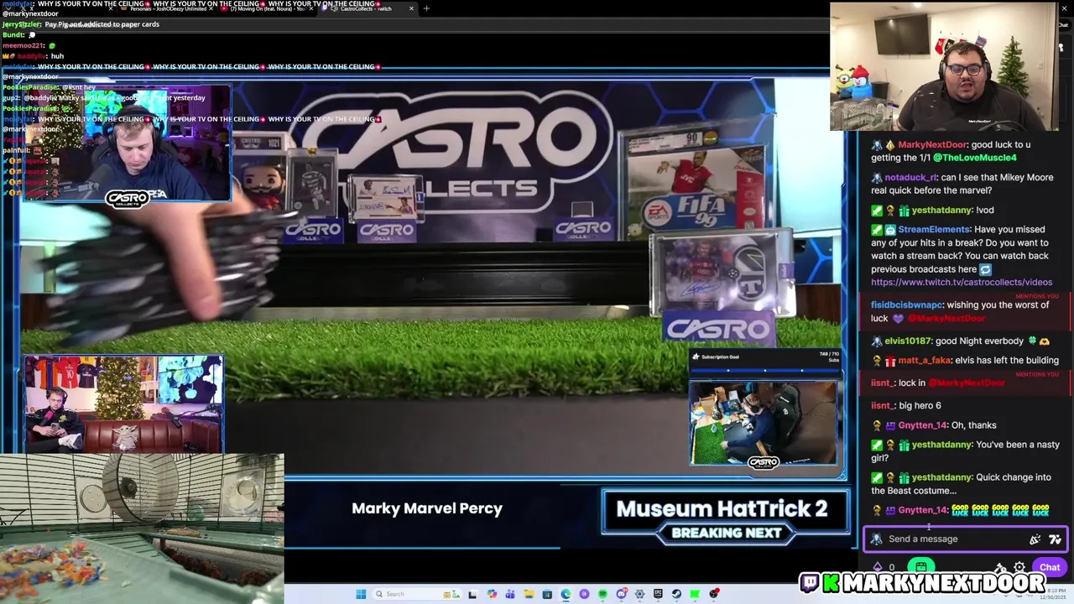Viewport: 1074px width, 604px height.
Task: Click the Museum HatTrick 2 breaking next banner
Action: 726,516
